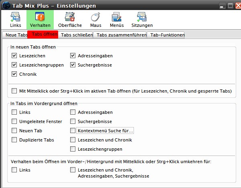
Task: Check Lesezeichen und Chronik in foreground section
Action: [73, 140]
